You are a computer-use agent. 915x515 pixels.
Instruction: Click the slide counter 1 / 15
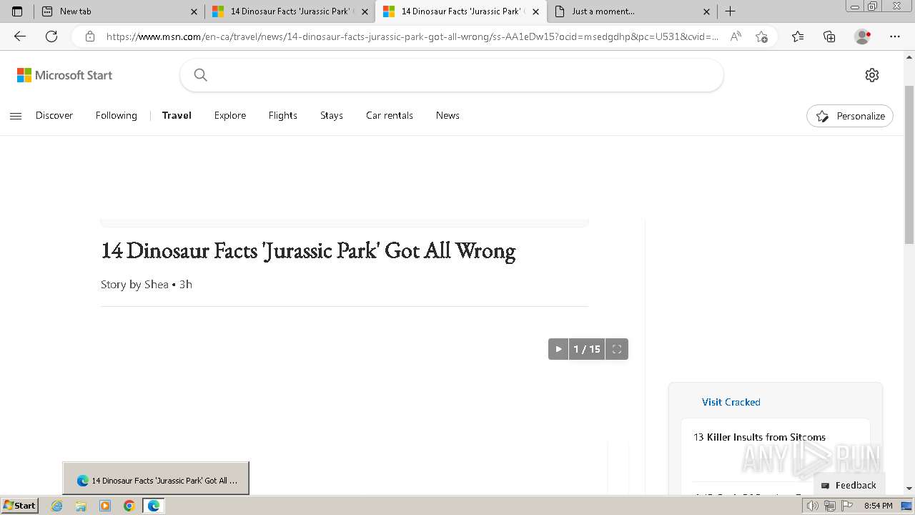tap(587, 349)
